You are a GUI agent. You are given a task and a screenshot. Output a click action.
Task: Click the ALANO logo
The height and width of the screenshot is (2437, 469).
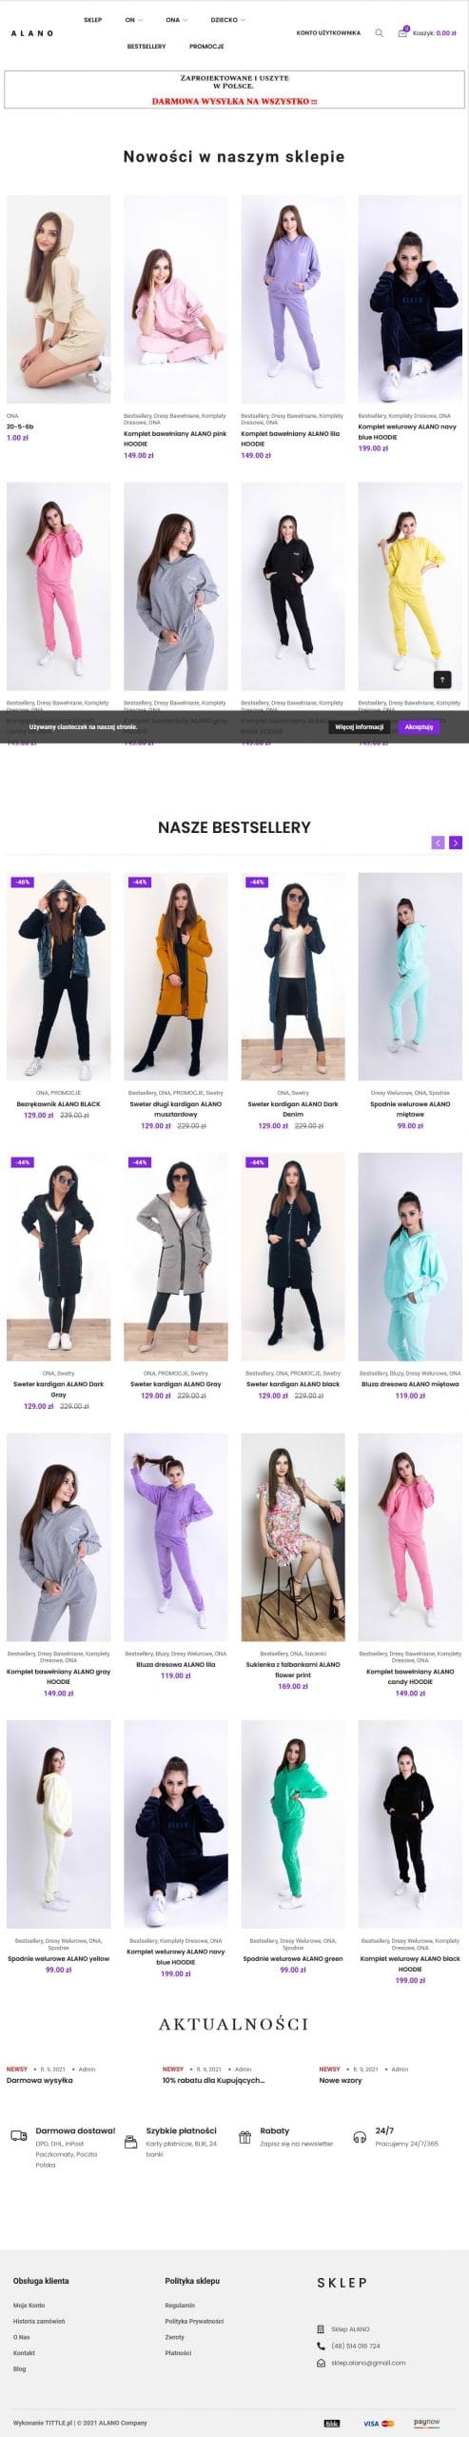[x=32, y=33]
